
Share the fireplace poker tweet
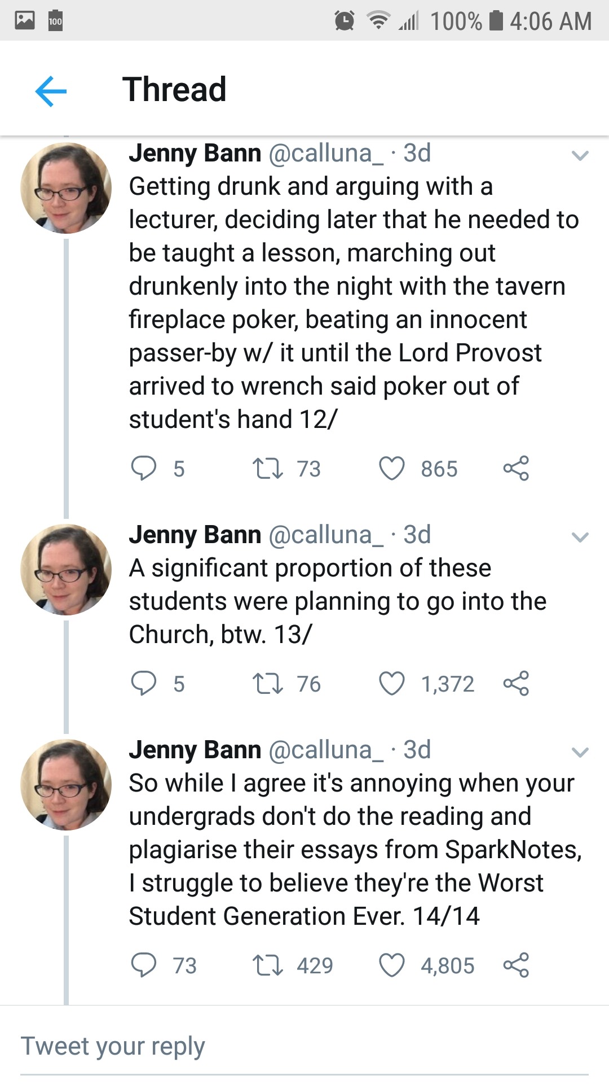pyautogui.click(x=516, y=469)
